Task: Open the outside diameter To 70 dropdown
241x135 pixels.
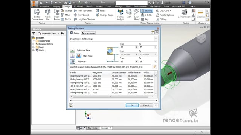Action: (156, 47)
